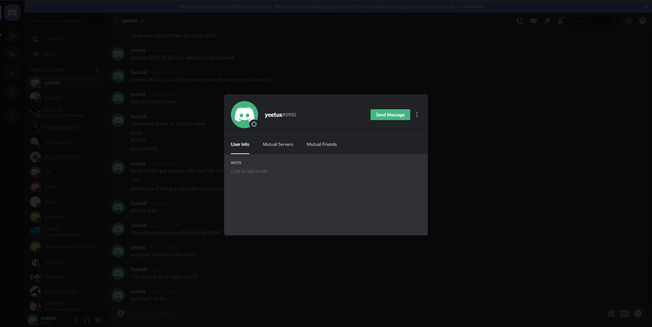Click message about verifying account on epicnpc
The image size is (652, 327).
pyautogui.click(x=201, y=80)
